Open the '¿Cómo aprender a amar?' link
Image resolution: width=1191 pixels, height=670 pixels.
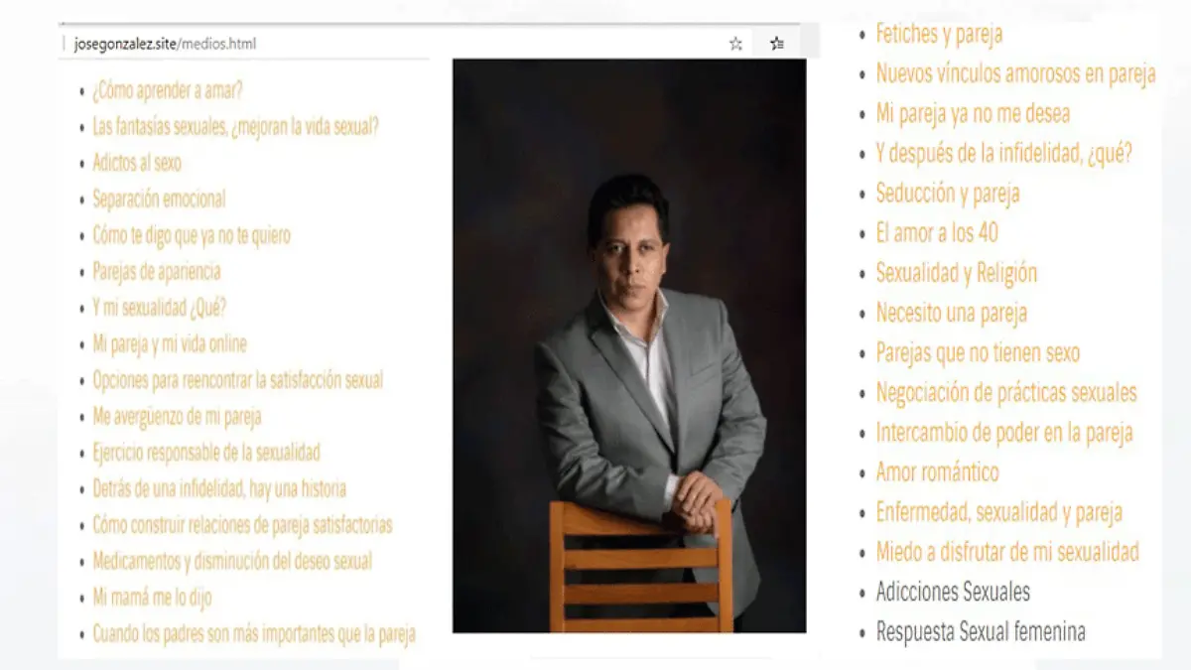coord(168,90)
